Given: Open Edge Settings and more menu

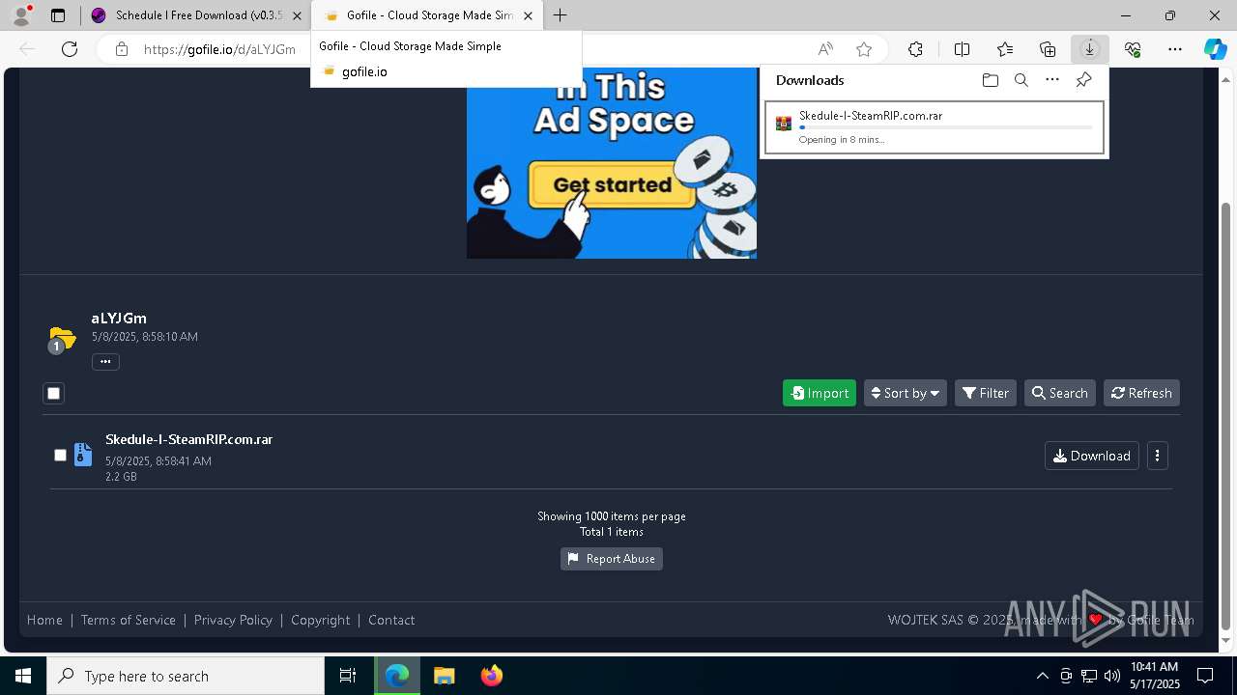Looking at the screenshot, I should (x=1175, y=49).
